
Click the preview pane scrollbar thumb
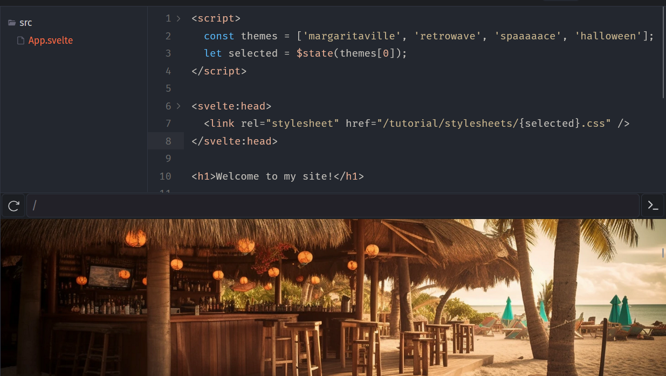[663, 253]
